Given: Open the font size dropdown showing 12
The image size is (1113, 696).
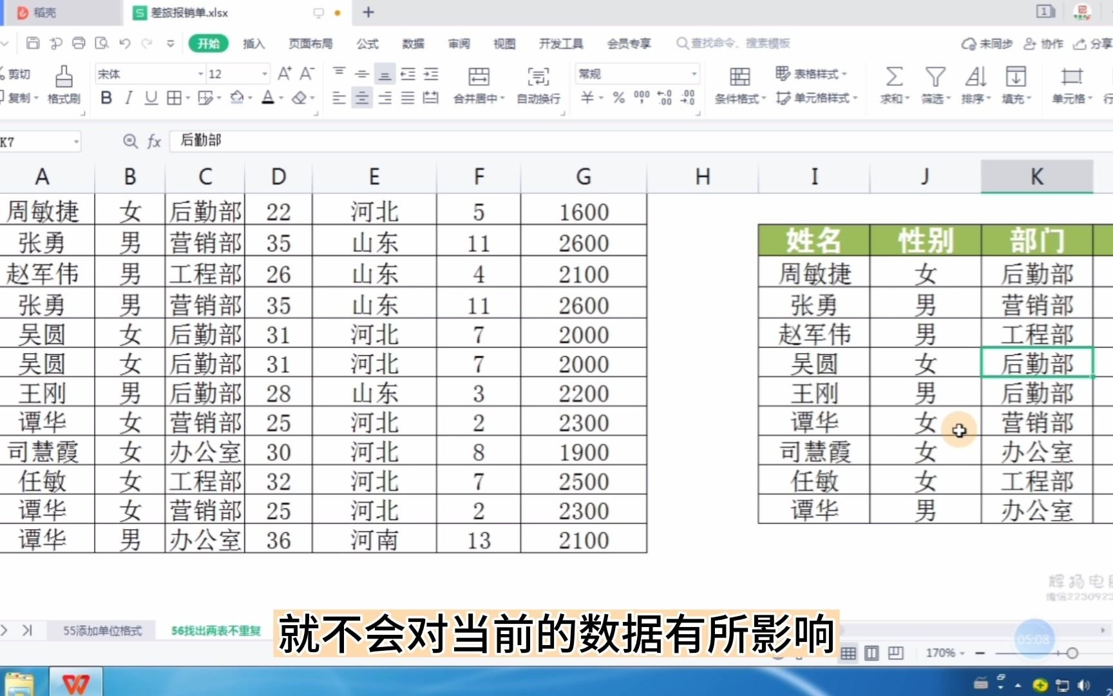Looking at the screenshot, I should pos(265,74).
